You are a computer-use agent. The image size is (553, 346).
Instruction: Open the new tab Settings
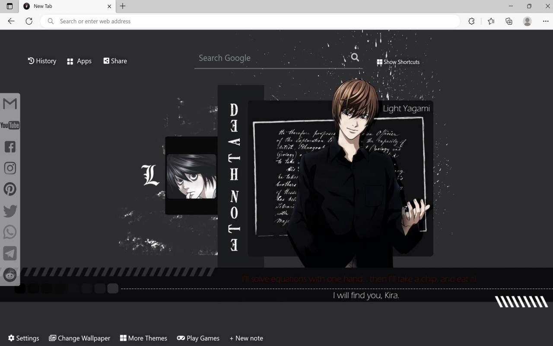click(x=23, y=338)
